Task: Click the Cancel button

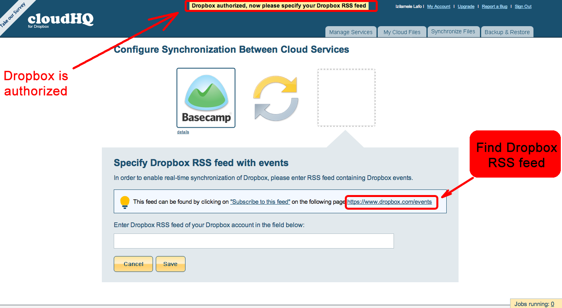Action: (133, 264)
